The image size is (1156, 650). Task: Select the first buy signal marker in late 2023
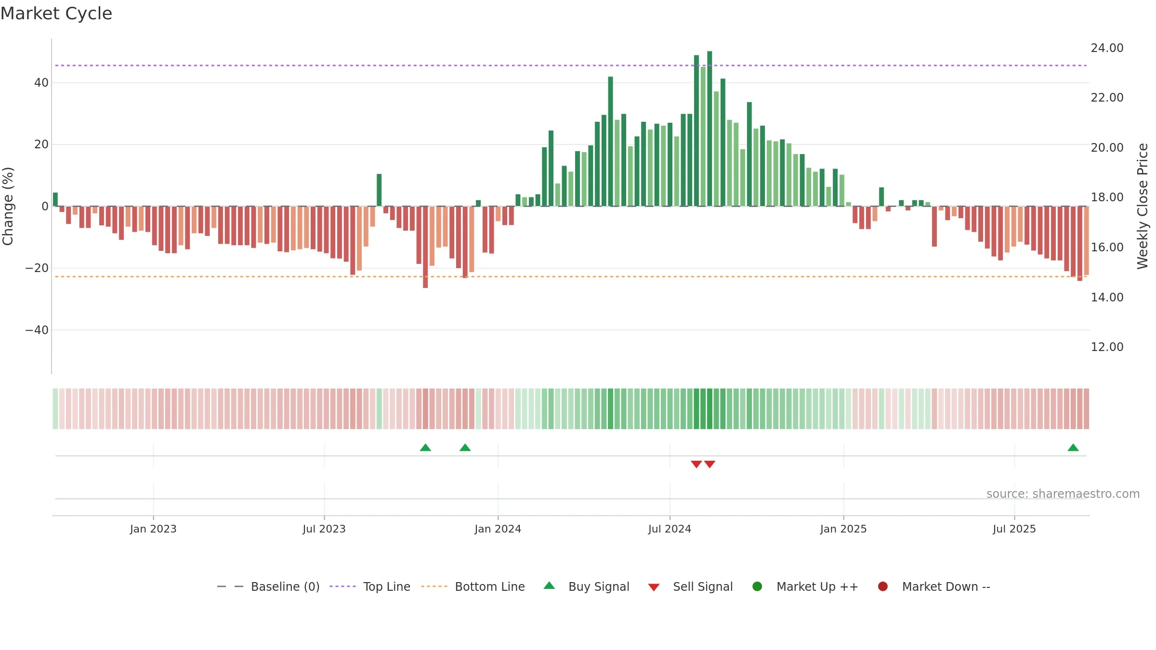[x=425, y=448]
